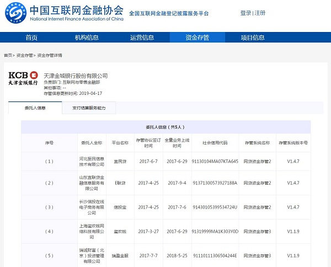
Task: Click launch date 2017-9-4
Action: click(x=177, y=183)
